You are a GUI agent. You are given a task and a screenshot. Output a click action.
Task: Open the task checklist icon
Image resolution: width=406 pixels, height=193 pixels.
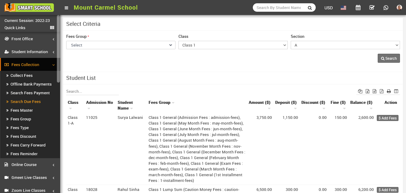[372, 8]
